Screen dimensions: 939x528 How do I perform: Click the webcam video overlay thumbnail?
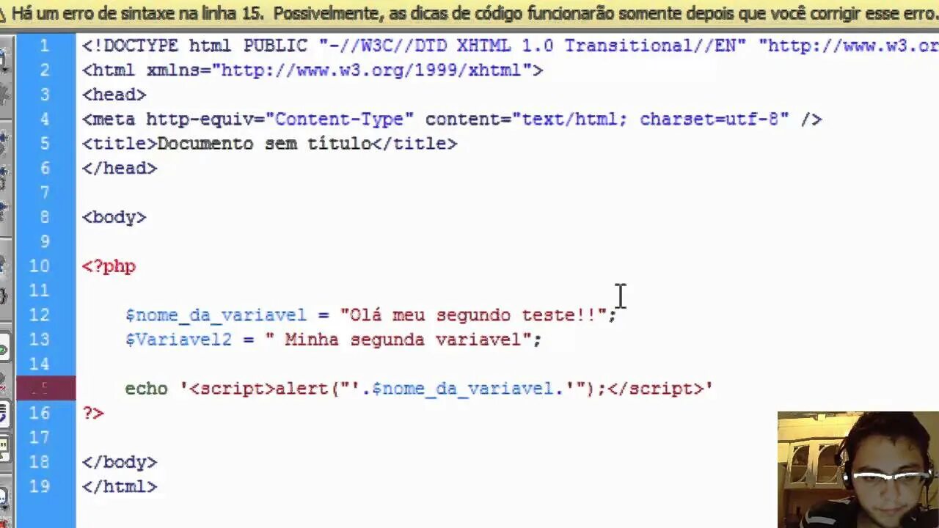[858, 469]
